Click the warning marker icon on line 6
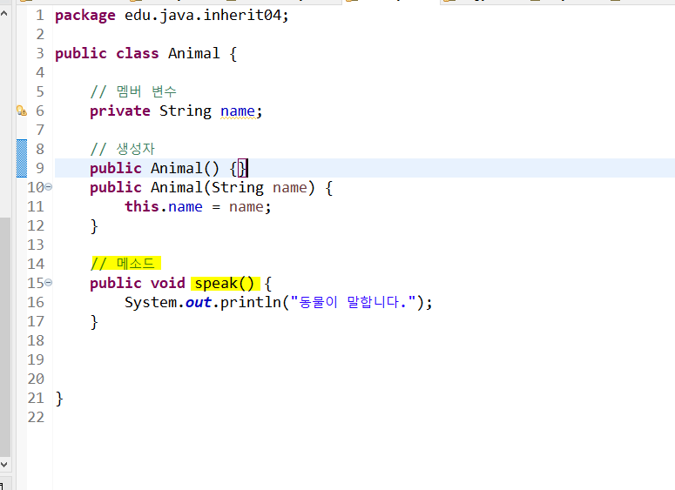675x490 pixels. [x=22, y=111]
